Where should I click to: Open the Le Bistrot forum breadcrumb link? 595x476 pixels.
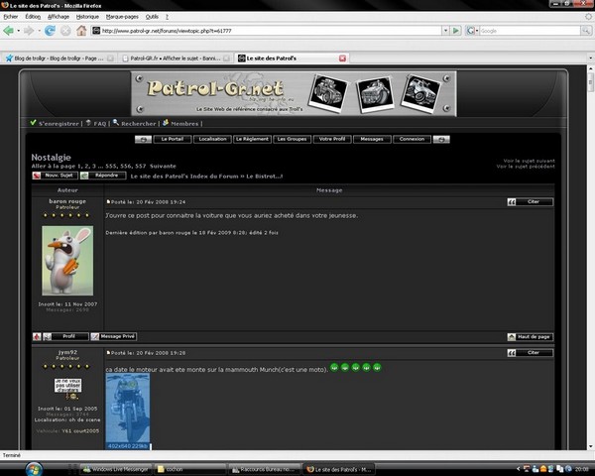click(x=265, y=177)
